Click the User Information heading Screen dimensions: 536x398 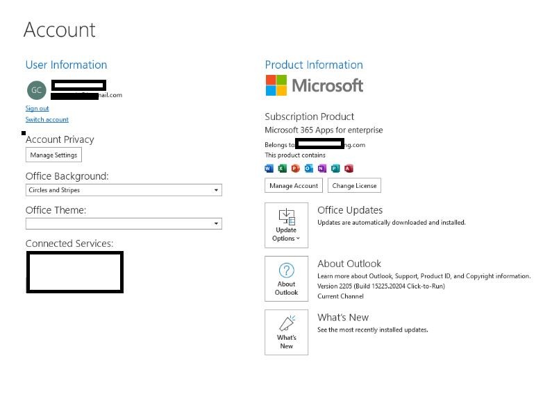click(67, 65)
